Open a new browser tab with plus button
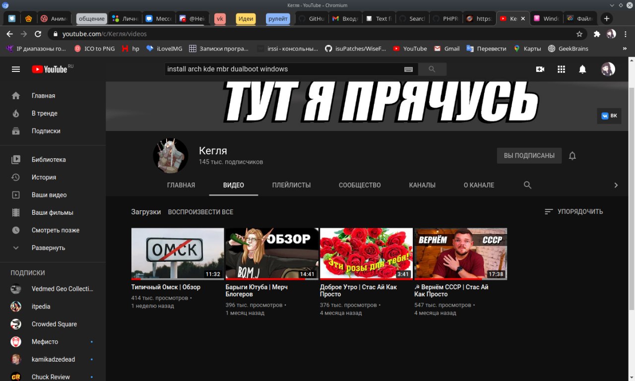Image resolution: width=635 pixels, height=381 pixels. pyautogui.click(x=606, y=18)
